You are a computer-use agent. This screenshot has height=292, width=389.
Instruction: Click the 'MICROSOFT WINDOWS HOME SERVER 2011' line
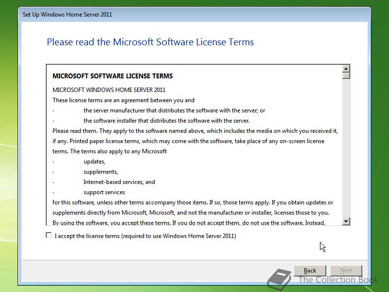[x=109, y=90]
